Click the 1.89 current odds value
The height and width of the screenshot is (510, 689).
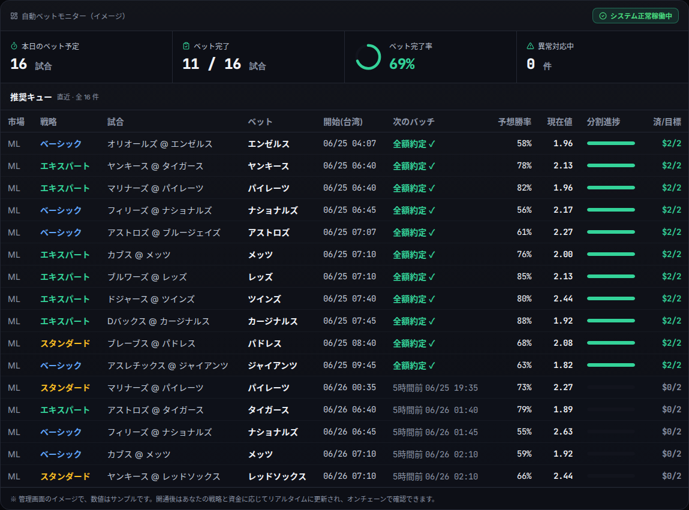pyautogui.click(x=563, y=409)
